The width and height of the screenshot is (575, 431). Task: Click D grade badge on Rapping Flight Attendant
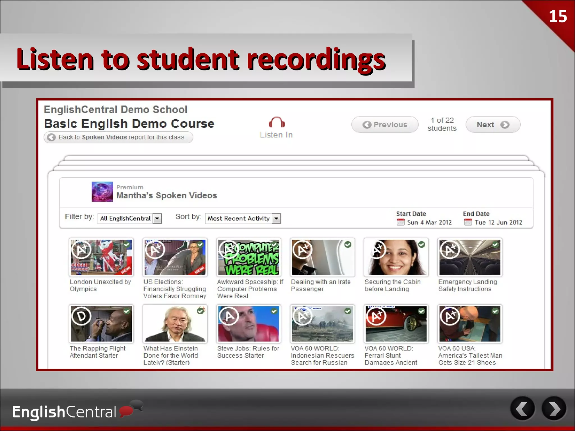81,316
